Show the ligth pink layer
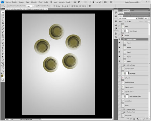 pyautogui.click(x=119, y=78)
